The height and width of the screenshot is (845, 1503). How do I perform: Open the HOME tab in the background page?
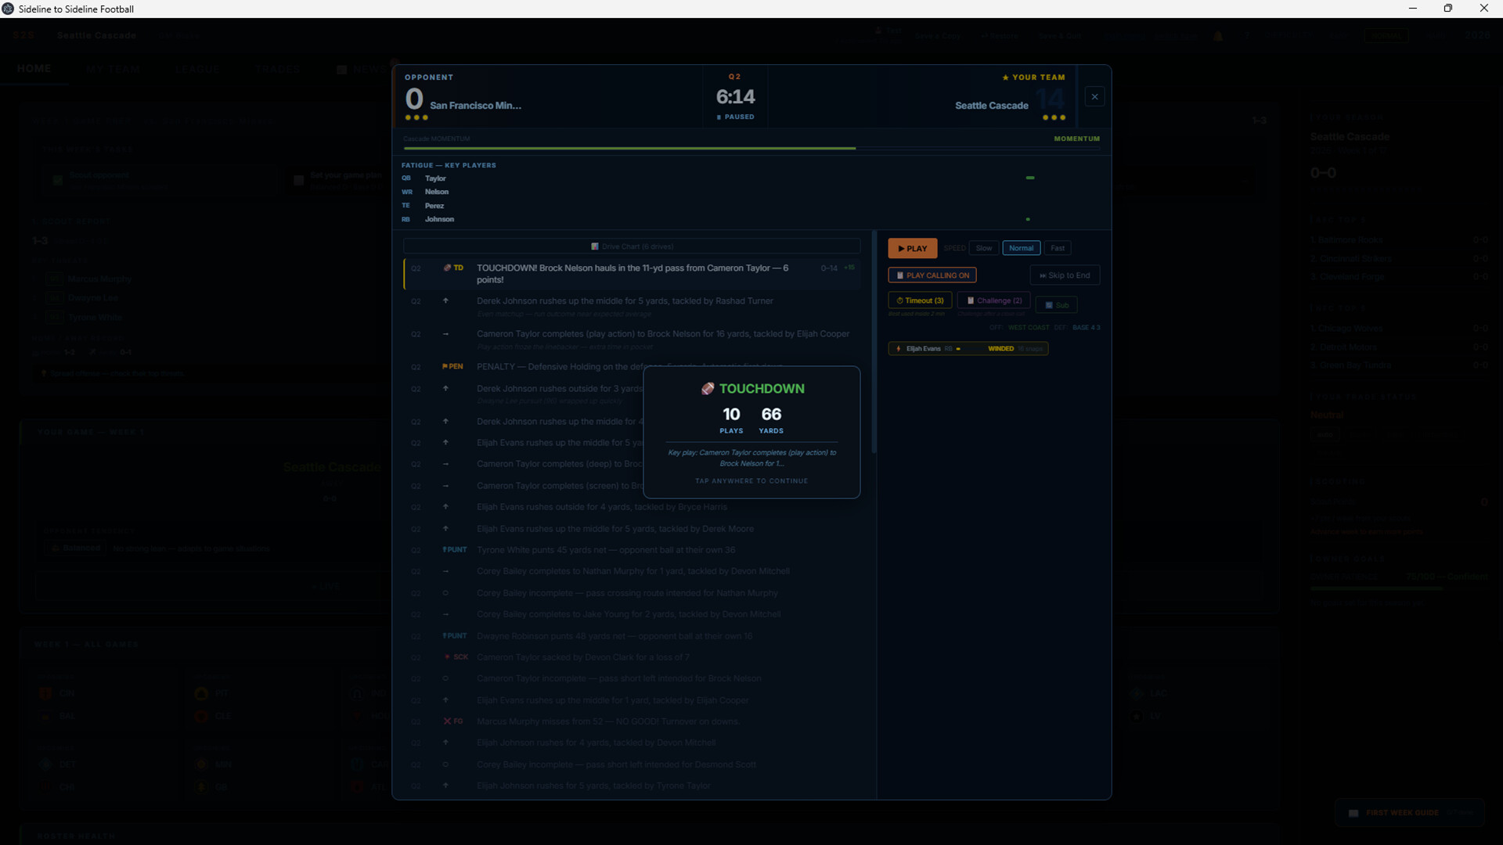[34, 69]
